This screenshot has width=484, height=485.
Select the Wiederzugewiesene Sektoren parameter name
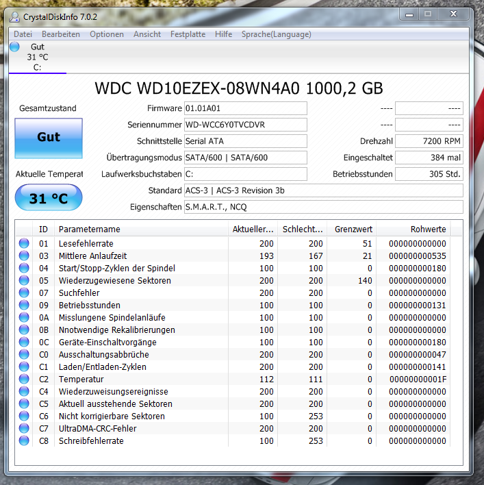114,281
